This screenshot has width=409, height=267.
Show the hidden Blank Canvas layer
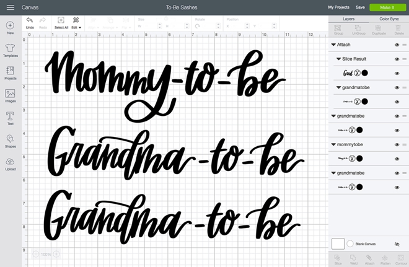point(397,244)
